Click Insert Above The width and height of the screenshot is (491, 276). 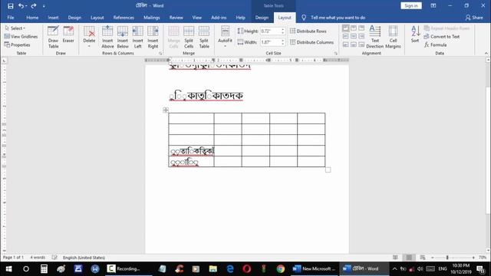[x=107, y=37]
